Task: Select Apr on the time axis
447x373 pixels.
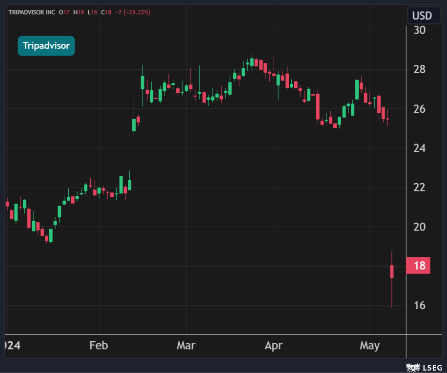Action: tap(273, 346)
